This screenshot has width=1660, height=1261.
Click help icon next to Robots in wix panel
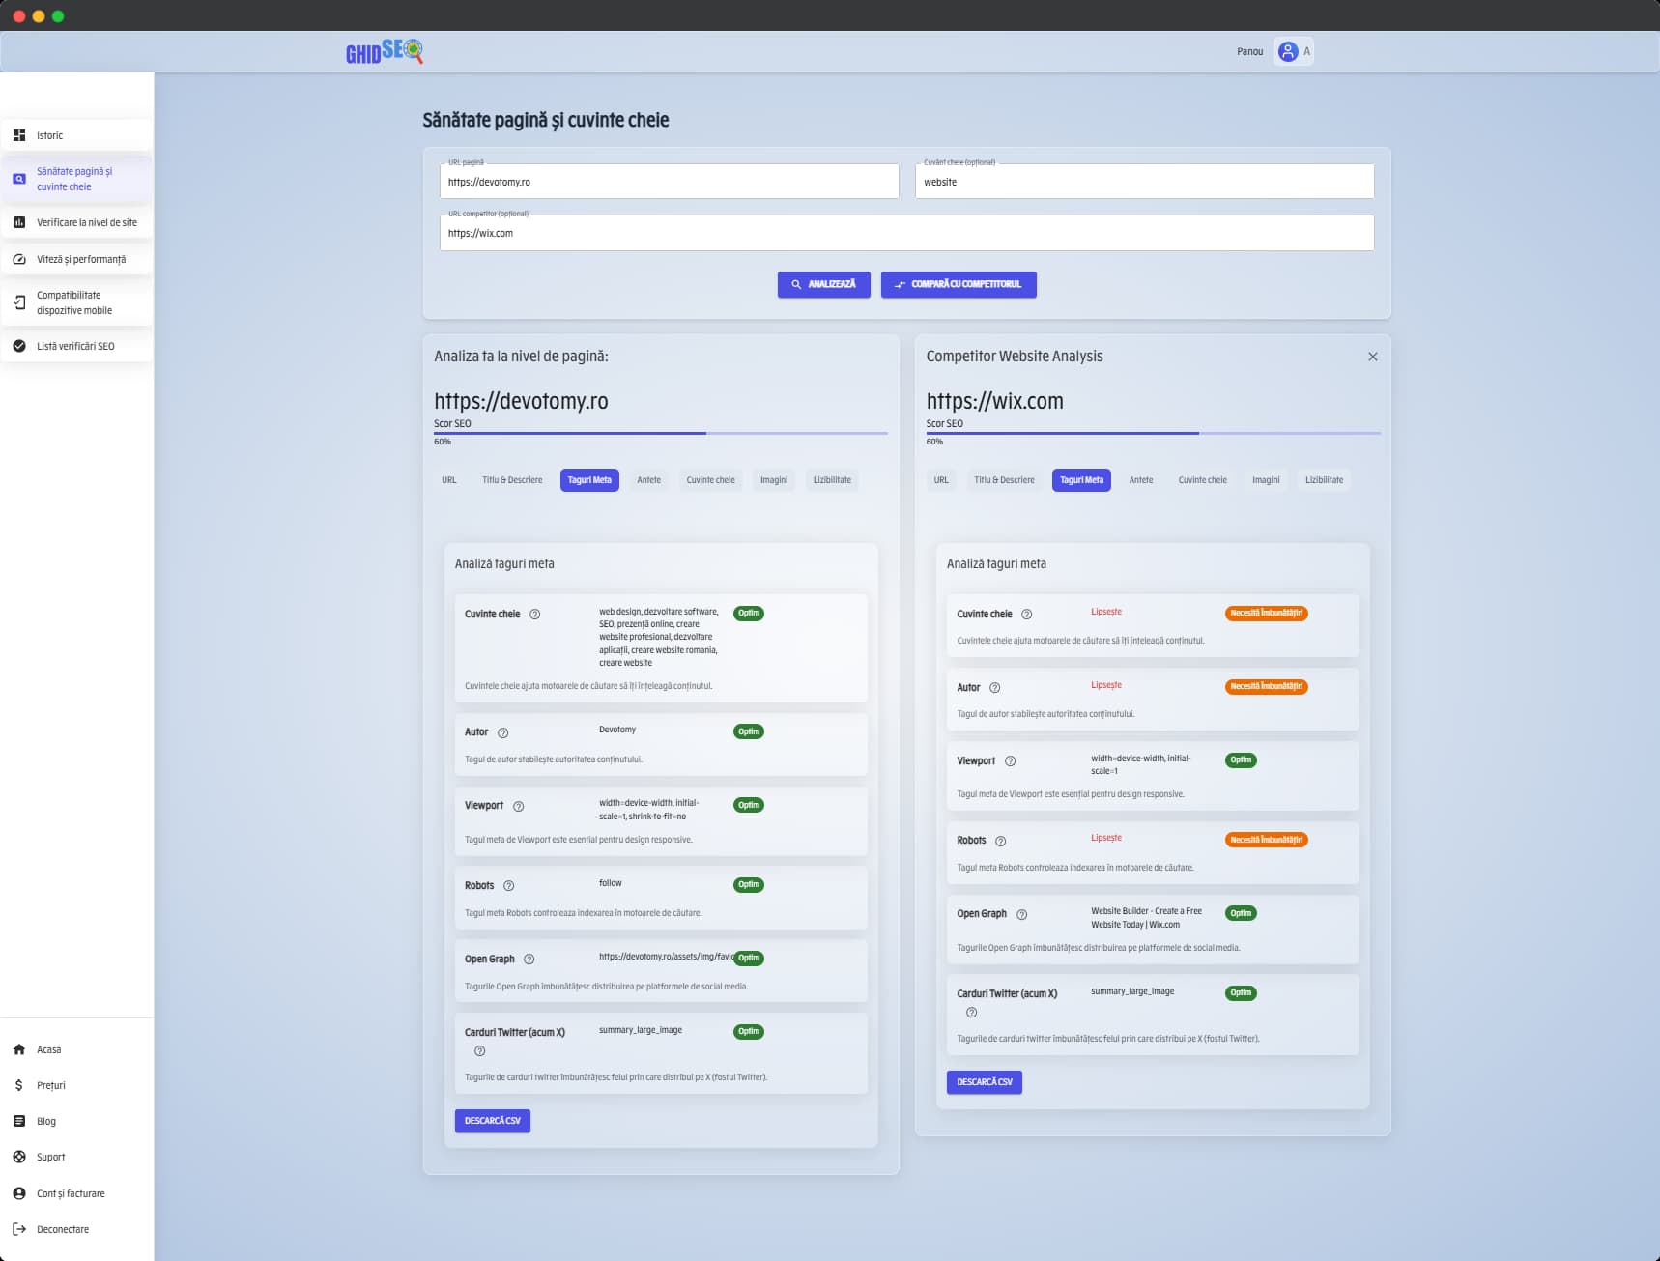pos(1000,841)
